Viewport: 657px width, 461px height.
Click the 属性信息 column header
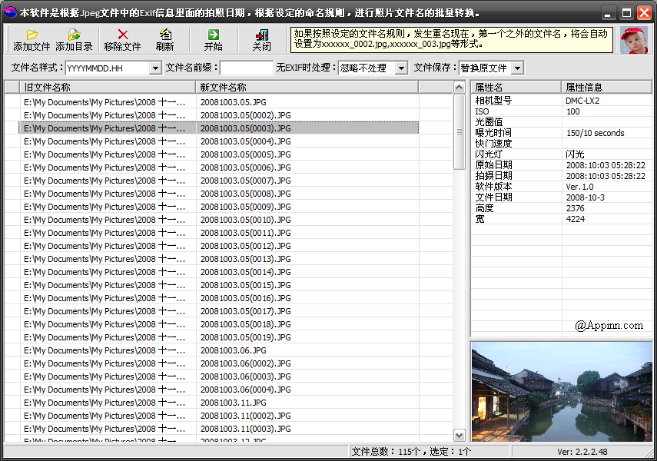(x=607, y=88)
